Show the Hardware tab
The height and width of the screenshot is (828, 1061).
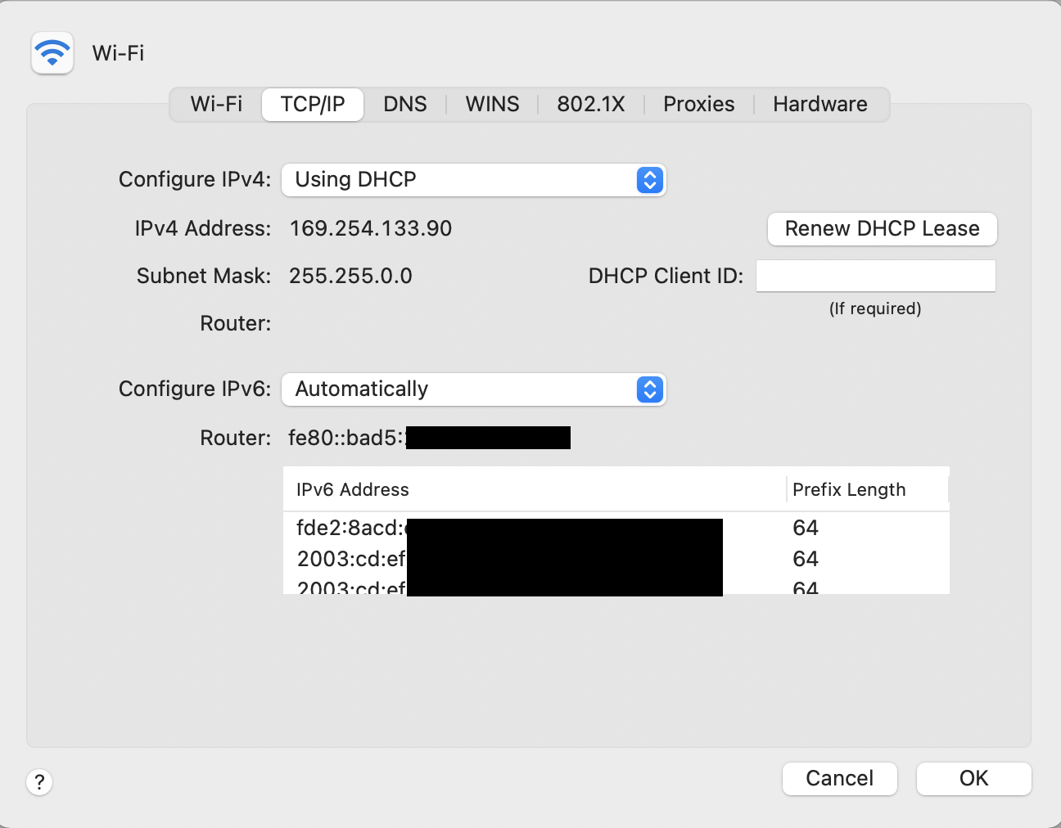click(x=820, y=104)
